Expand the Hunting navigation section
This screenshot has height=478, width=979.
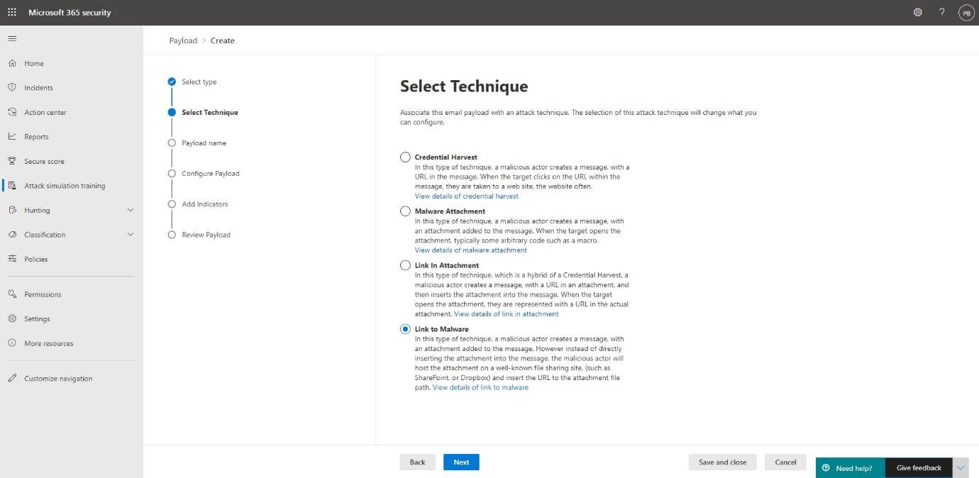(x=131, y=210)
